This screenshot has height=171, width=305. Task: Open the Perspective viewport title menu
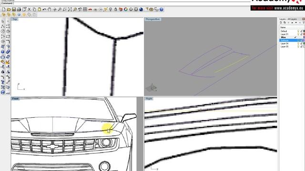point(152,19)
